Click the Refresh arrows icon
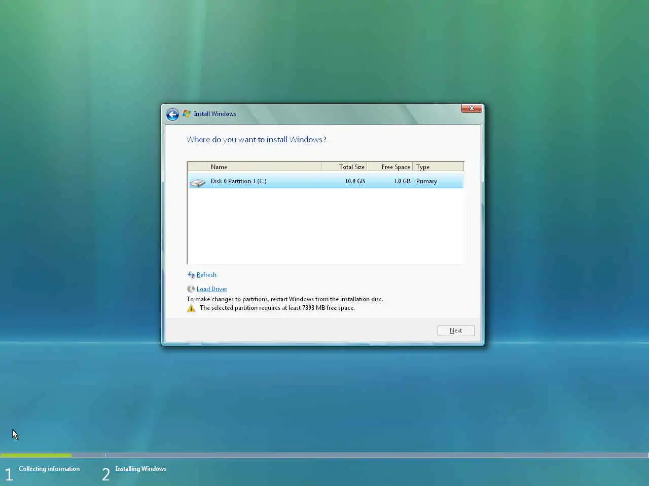The height and width of the screenshot is (486, 649). coord(191,275)
